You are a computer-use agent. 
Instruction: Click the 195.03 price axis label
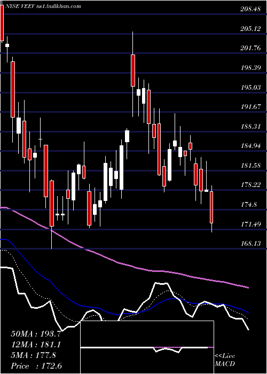[x=250, y=87]
